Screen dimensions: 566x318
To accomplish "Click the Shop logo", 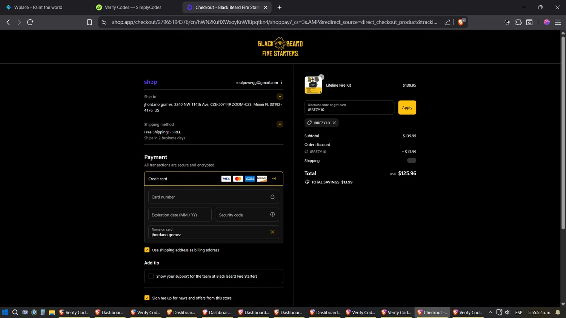I will tap(151, 82).
